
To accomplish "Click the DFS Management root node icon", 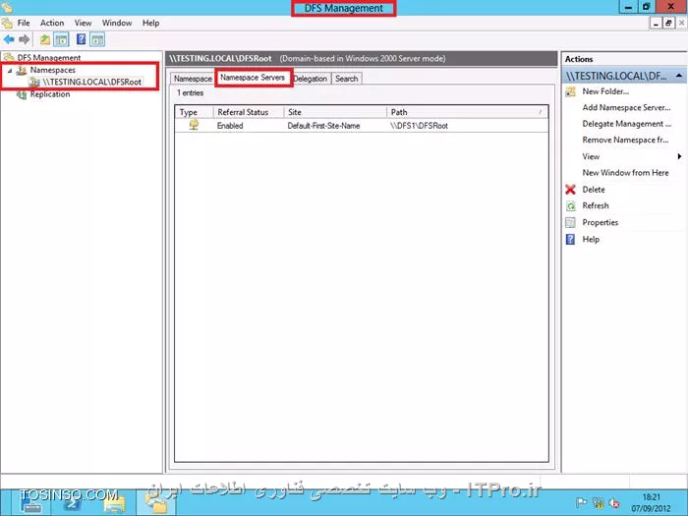I will tap(9, 57).
